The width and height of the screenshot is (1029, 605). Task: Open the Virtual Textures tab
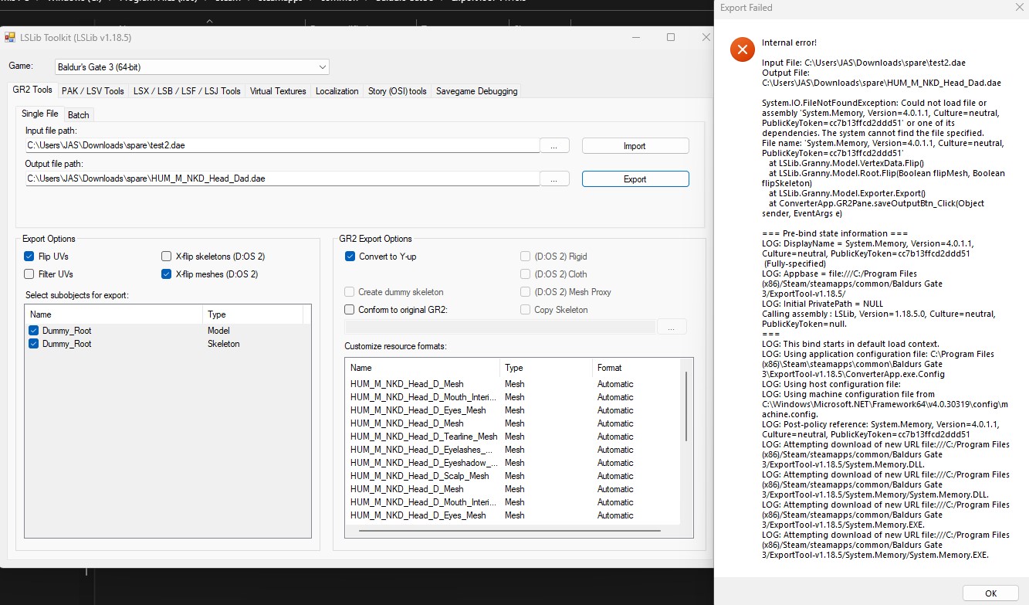point(277,90)
